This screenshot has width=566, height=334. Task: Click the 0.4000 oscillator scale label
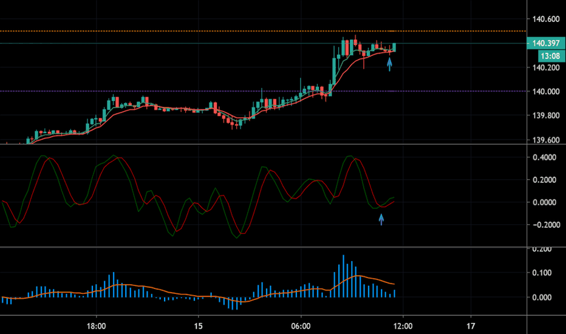pyautogui.click(x=545, y=157)
